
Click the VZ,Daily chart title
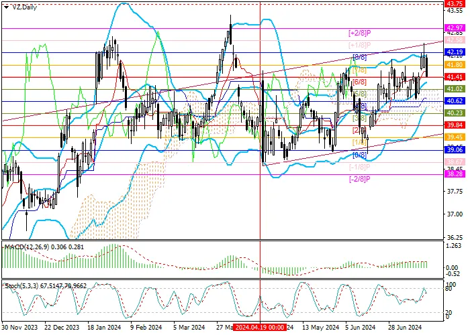click(x=25, y=7)
